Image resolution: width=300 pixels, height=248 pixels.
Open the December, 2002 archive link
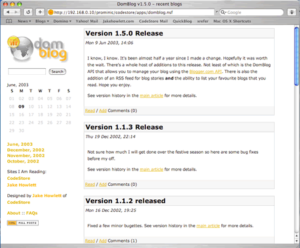tap(26, 150)
